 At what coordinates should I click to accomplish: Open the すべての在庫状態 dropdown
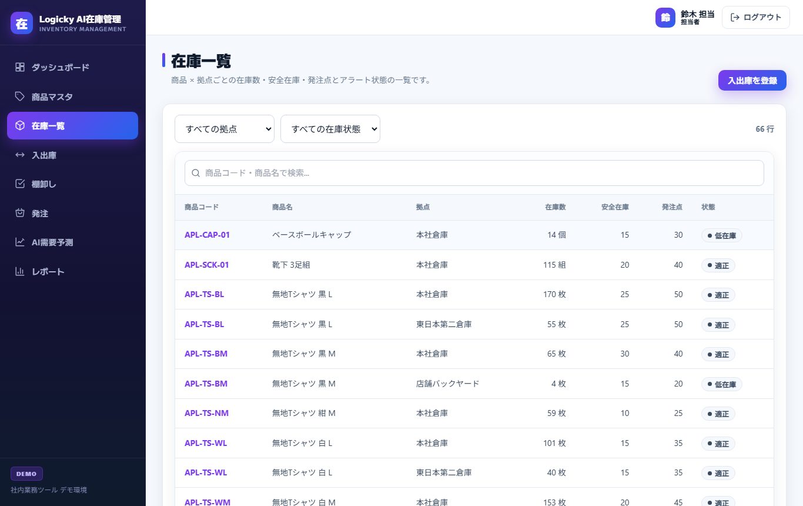330,129
